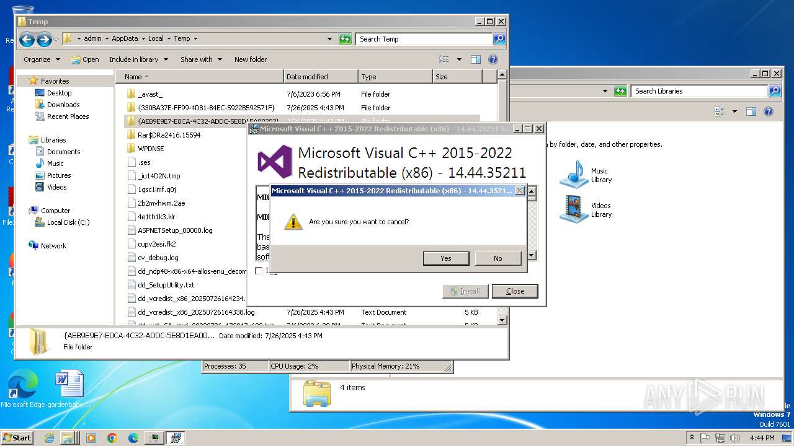794x446 pixels.
Task: Open the Music Library in Libraries window
Action: [586, 175]
